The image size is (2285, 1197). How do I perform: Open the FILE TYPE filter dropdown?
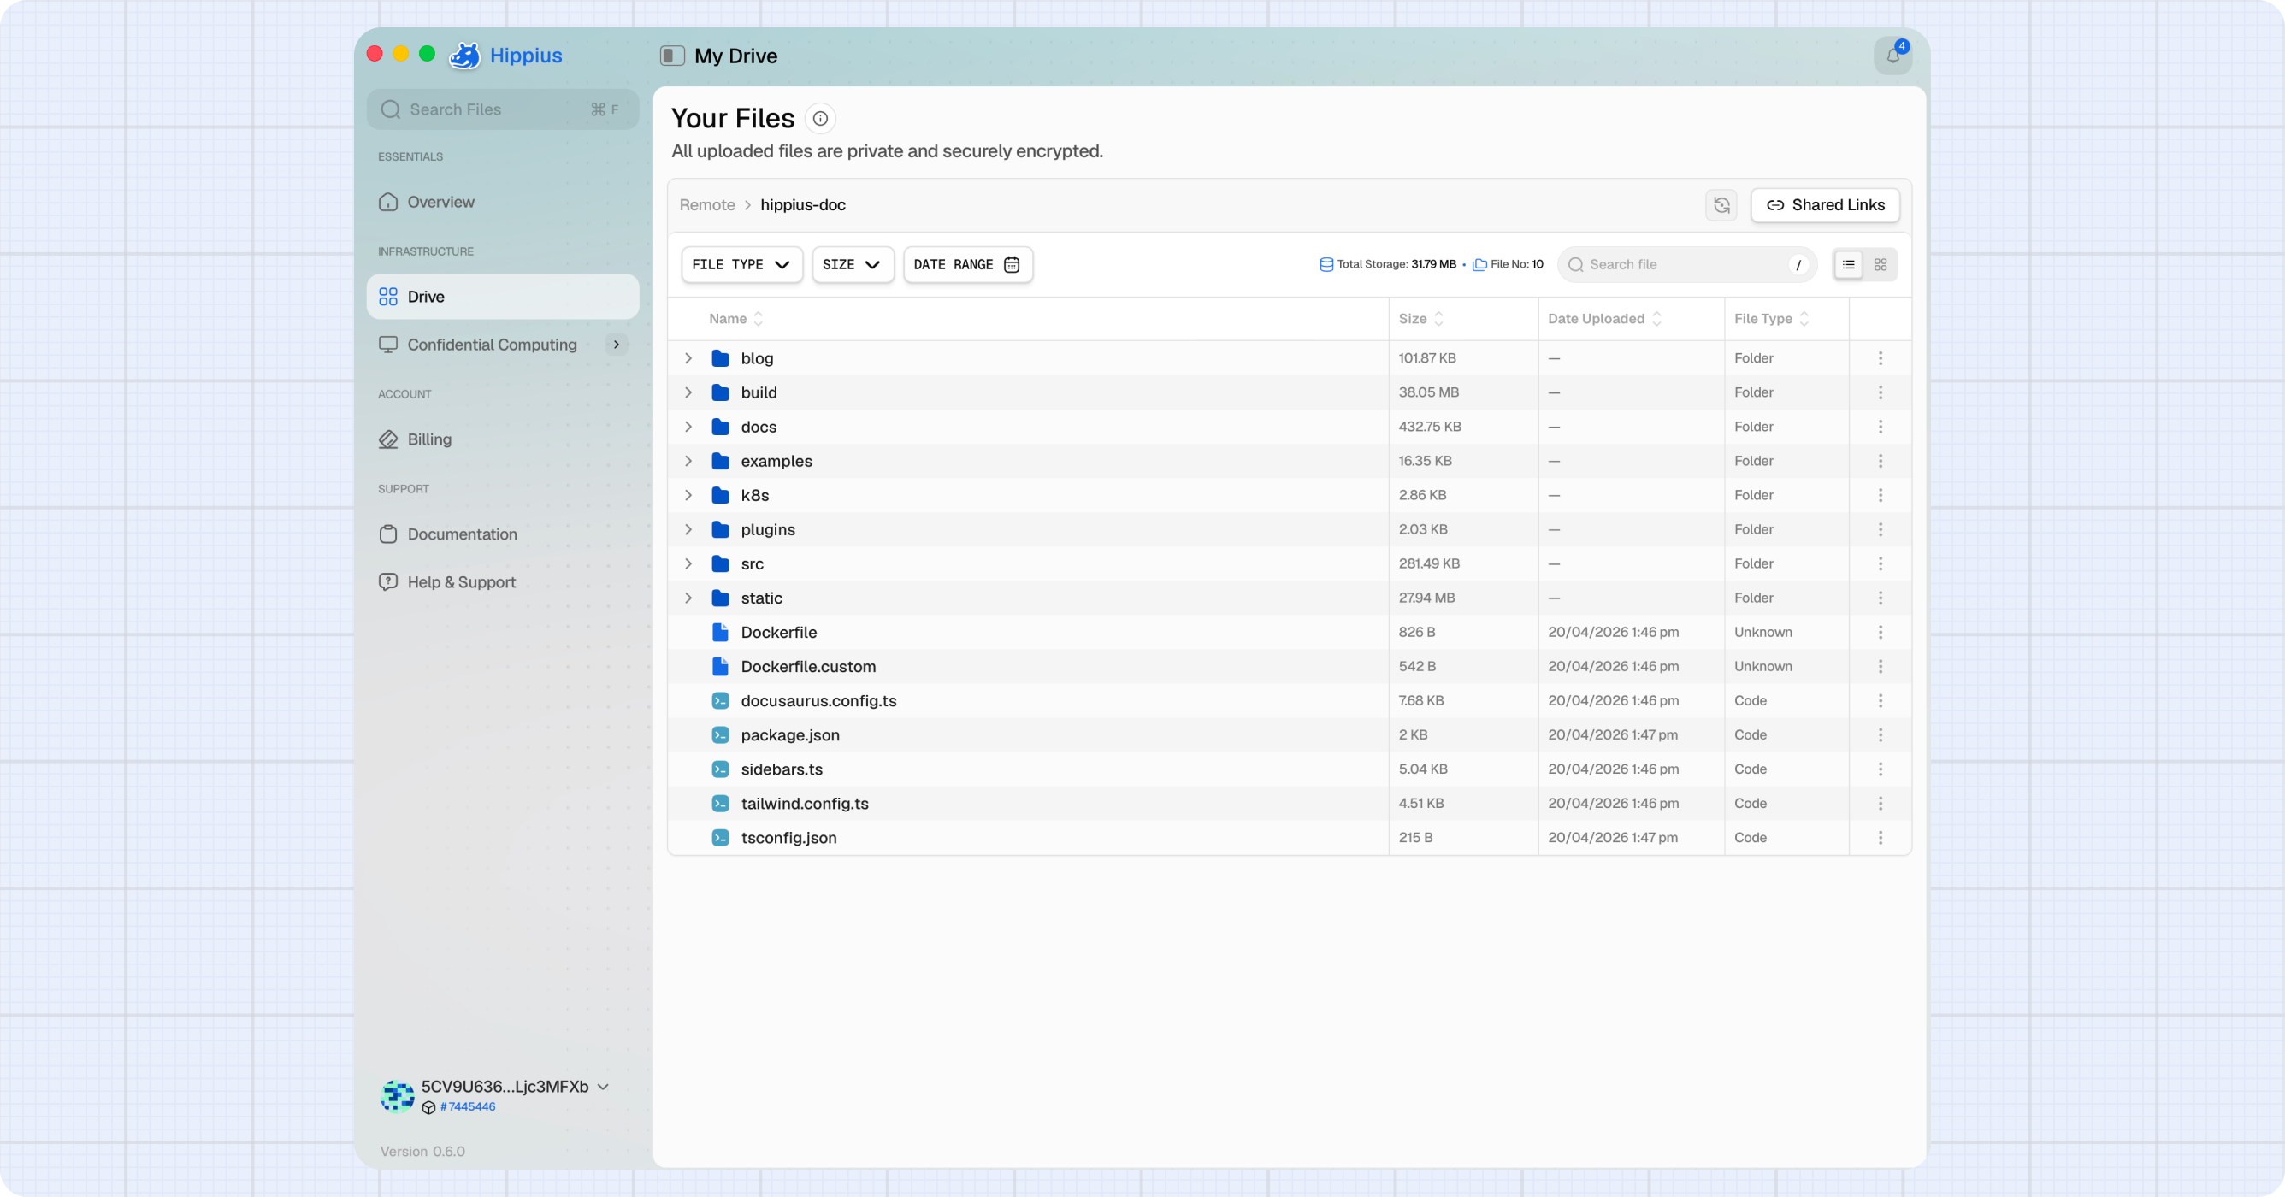(741, 264)
